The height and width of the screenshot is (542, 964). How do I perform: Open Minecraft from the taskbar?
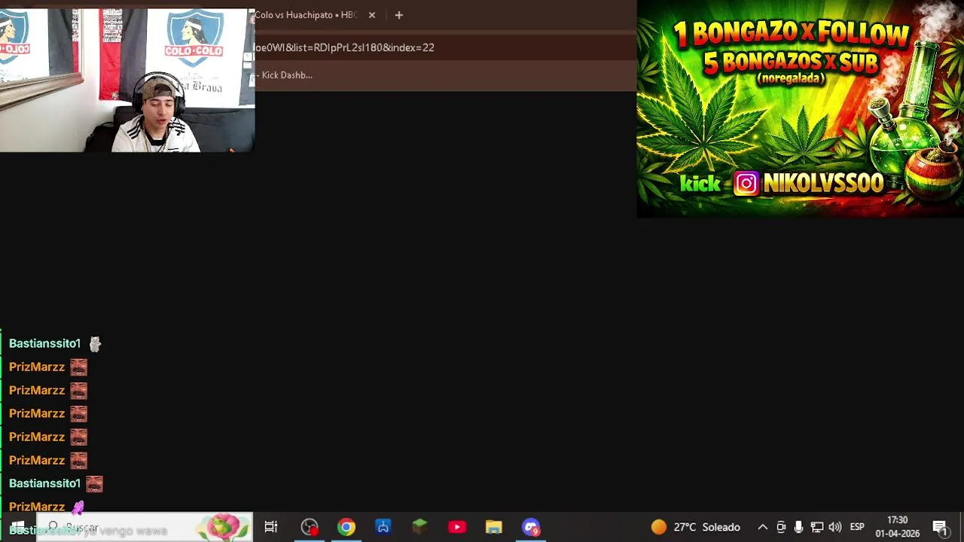click(420, 527)
